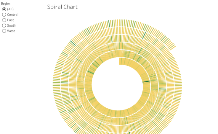Click the "Spiral Chart" title text

[62, 7]
